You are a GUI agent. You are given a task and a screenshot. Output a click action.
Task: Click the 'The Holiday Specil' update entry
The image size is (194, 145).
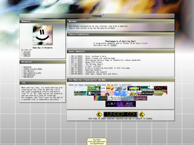94,64
